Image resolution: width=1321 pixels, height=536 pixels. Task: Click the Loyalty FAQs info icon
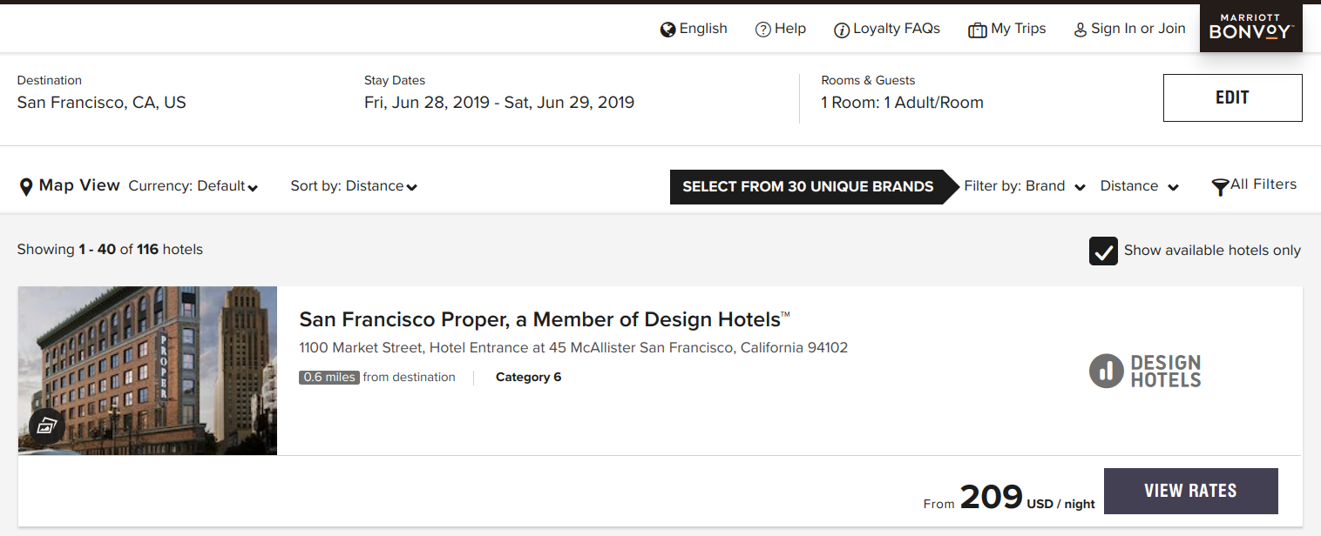[842, 30]
